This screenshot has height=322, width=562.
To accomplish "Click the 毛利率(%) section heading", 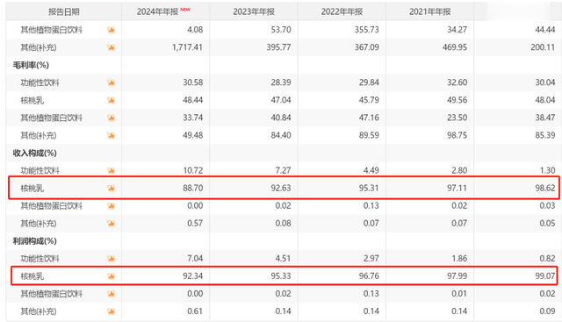I will tap(31, 65).
